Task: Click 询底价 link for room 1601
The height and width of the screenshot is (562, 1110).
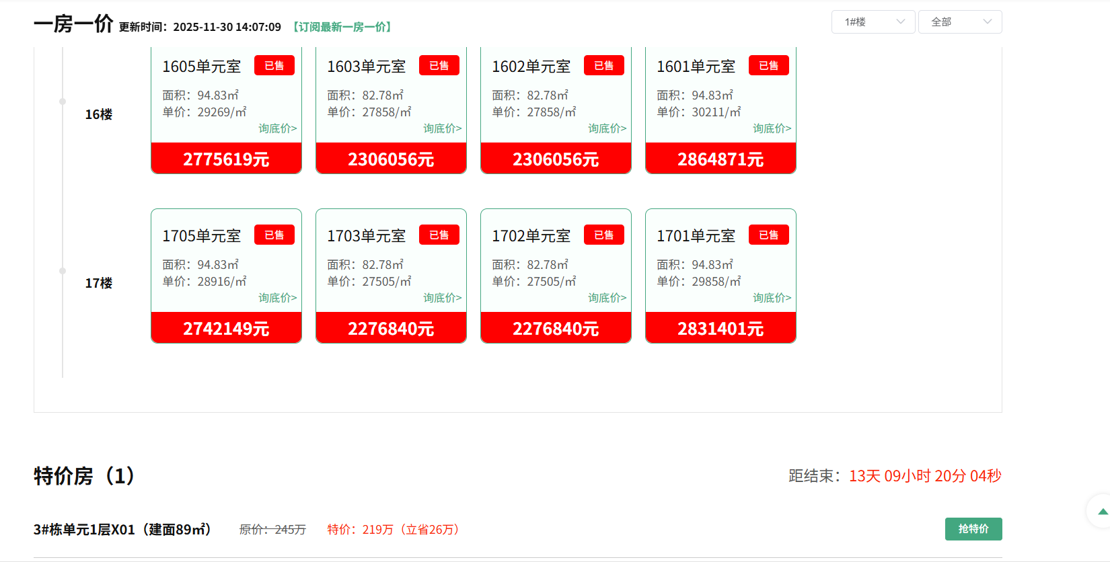Action: tap(772, 128)
